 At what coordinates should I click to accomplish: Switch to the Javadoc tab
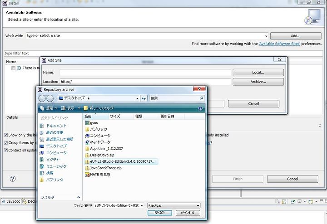11,201
